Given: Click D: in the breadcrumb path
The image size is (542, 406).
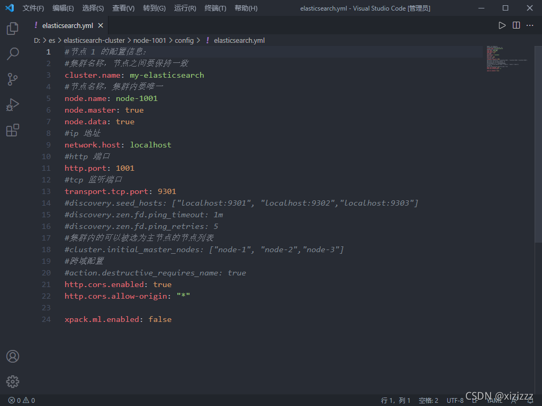Looking at the screenshot, I should (x=37, y=40).
